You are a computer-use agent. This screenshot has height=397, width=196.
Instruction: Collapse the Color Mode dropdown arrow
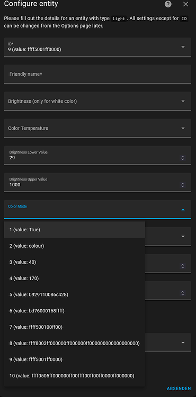point(183,210)
